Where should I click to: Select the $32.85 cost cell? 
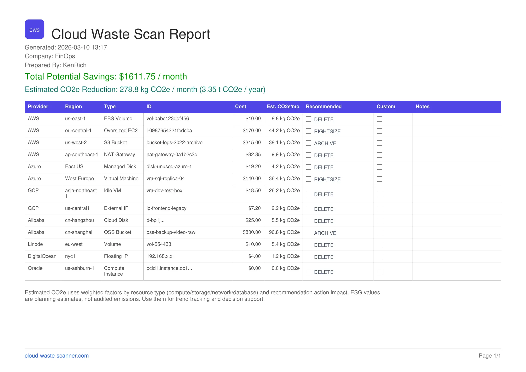click(x=248, y=155)
